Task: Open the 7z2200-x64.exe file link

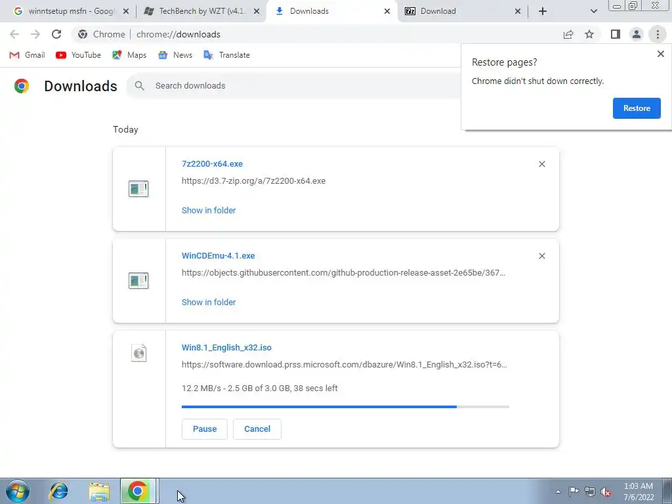Action: (x=212, y=163)
